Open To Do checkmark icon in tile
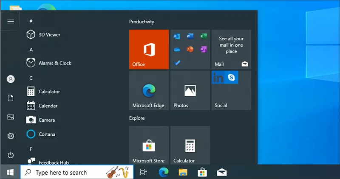This screenshot has width=340, height=179. [177, 63]
